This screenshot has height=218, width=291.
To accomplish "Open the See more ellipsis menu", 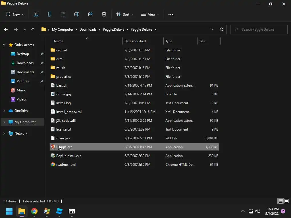I will (171, 14).
